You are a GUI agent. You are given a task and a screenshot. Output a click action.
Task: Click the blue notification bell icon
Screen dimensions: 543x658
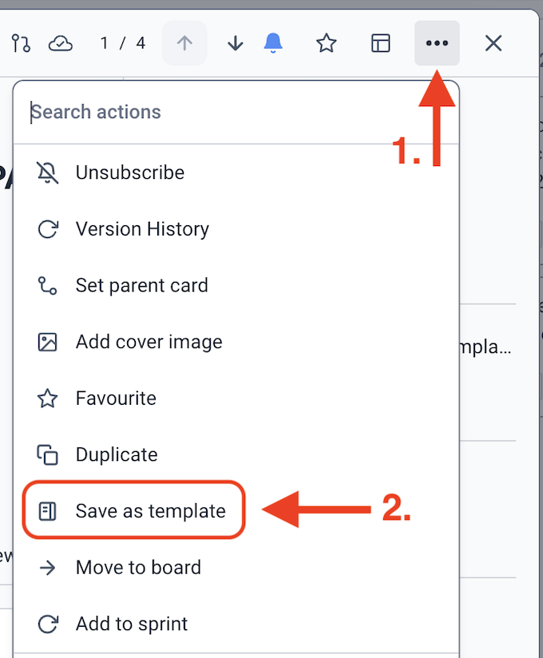[273, 43]
